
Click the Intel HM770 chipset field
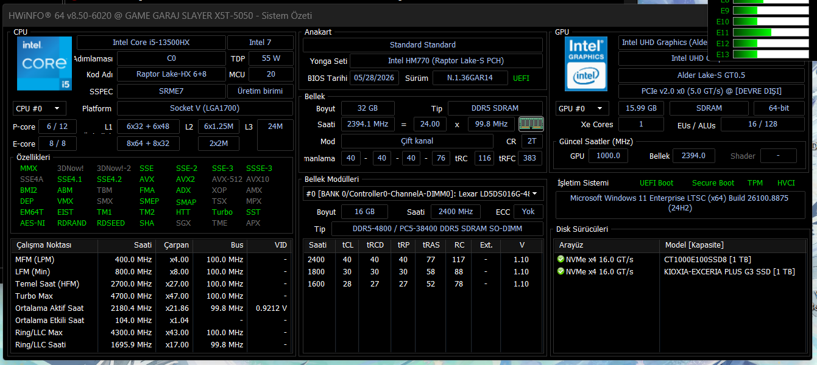point(446,61)
